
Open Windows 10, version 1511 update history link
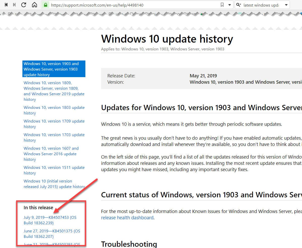pos(54,170)
